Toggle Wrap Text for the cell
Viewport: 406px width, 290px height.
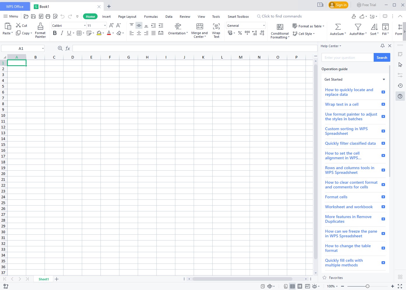coord(216,26)
